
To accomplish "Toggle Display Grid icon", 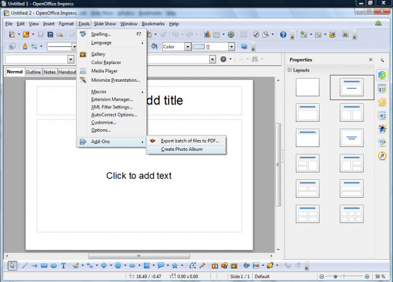I will click(243, 35).
